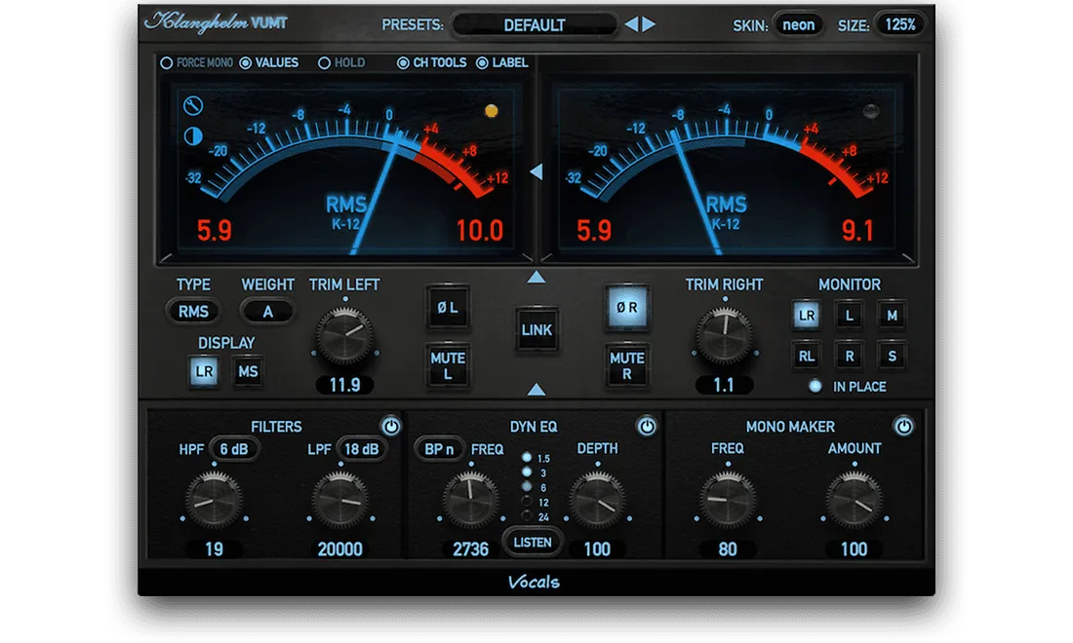1073x643 pixels.
Task: Click the MONO MAKER frequency value 80
Action: pos(728,548)
